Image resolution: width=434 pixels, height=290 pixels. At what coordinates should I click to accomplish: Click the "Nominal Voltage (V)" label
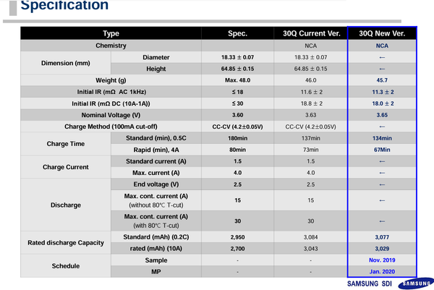(111, 115)
